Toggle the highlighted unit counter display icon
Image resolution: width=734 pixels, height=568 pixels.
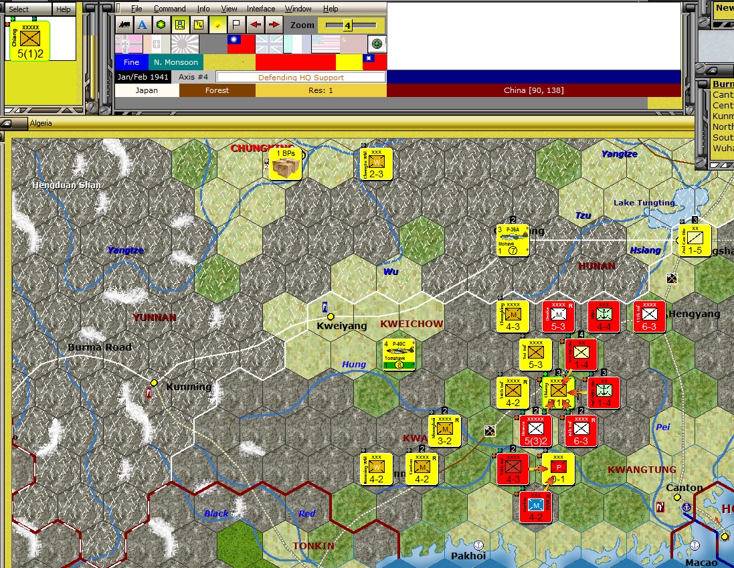coord(180,25)
